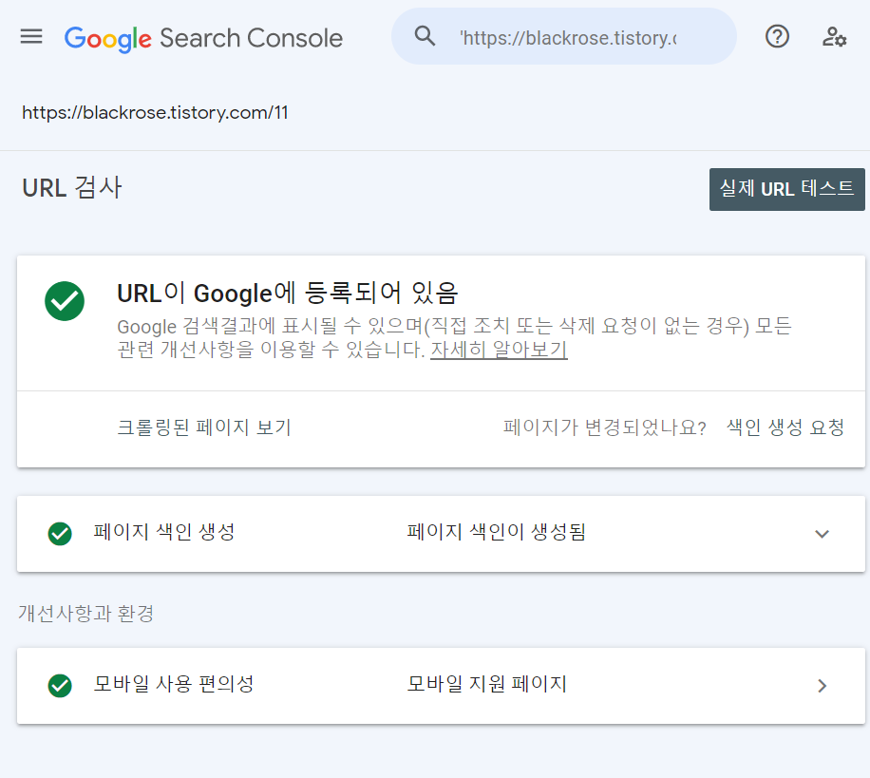Click green check beside 모바일 사용 편의성
This screenshot has width=870, height=778.
tap(60, 685)
